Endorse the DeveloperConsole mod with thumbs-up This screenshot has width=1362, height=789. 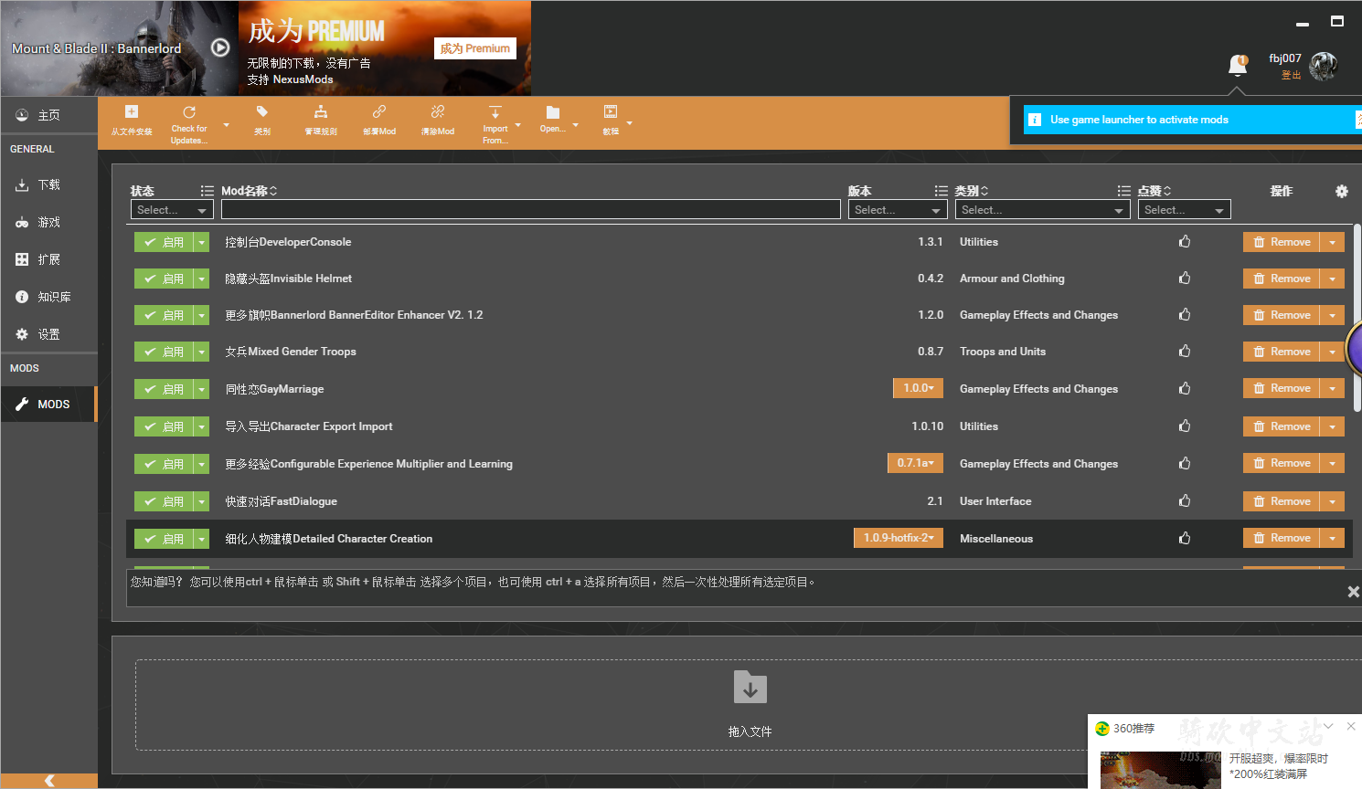click(1185, 242)
